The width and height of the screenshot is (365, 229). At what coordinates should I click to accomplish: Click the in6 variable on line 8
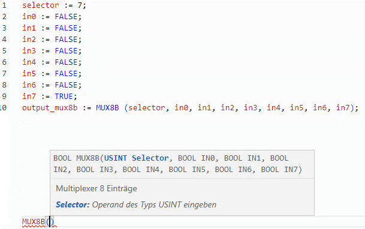tap(29, 85)
